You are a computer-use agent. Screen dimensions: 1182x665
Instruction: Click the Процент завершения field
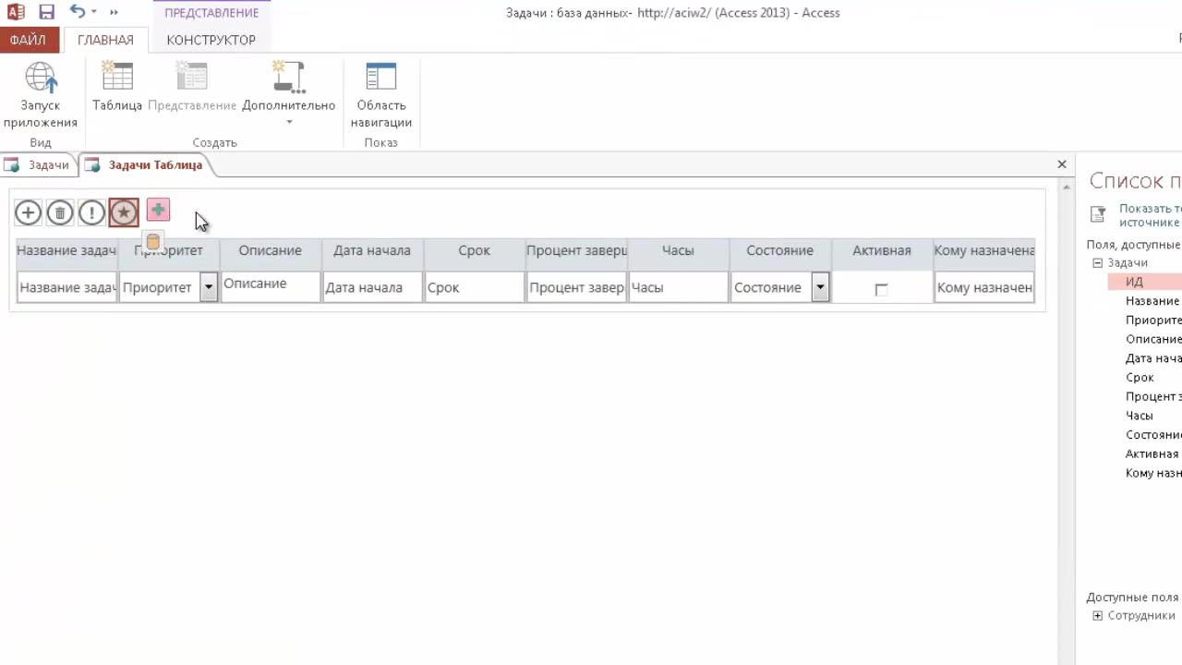click(x=576, y=287)
